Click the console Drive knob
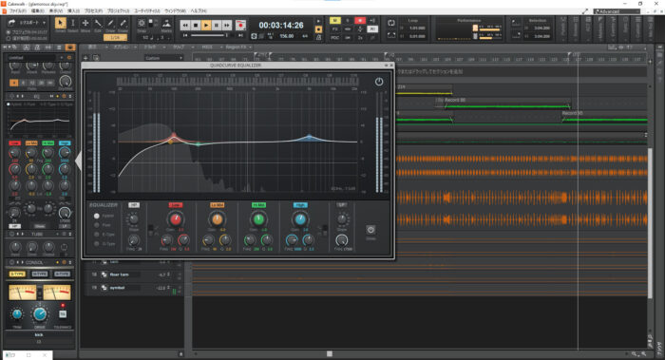Screen dimensions: 665x360 [x=40, y=314]
